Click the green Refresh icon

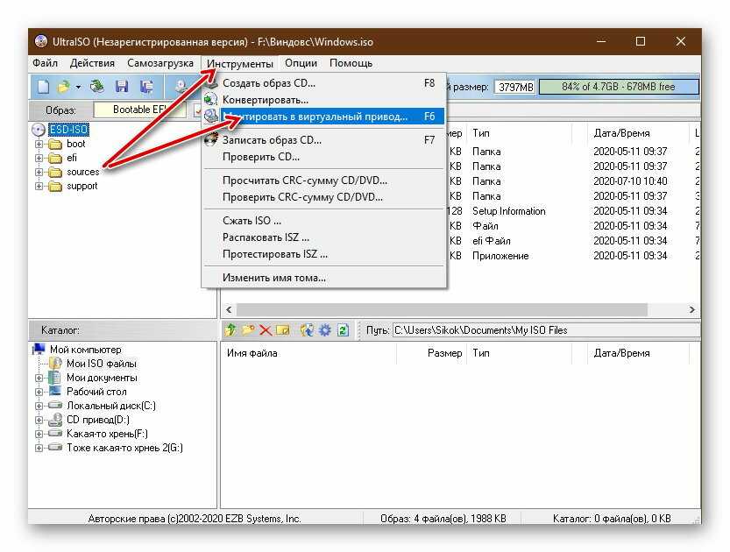(343, 330)
